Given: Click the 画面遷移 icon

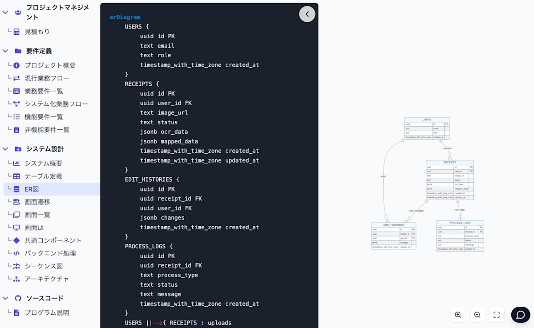Looking at the screenshot, I should [x=16, y=202].
